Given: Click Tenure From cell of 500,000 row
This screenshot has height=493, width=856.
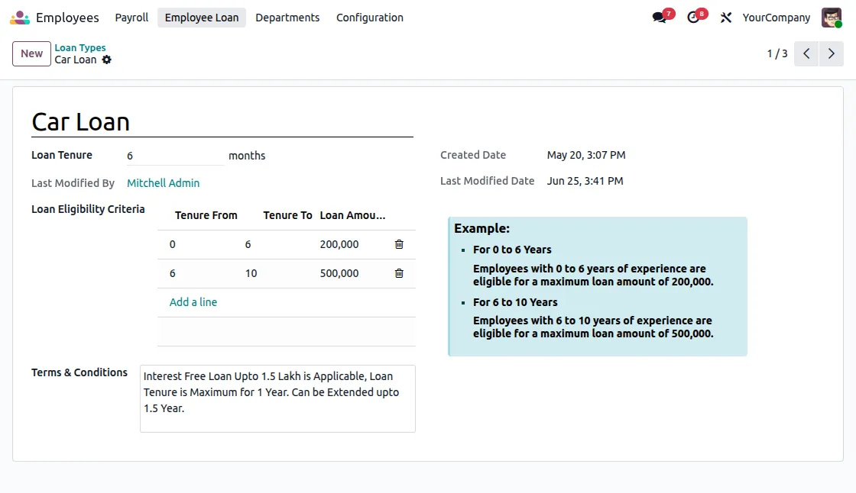Looking at the screenshot, I should tap(200, 273).
